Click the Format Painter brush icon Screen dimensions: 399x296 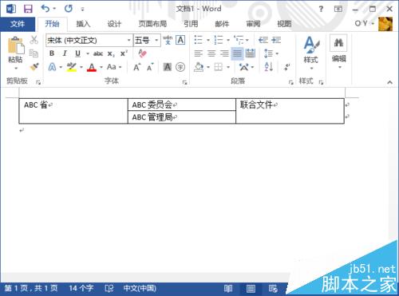[34, 67]
